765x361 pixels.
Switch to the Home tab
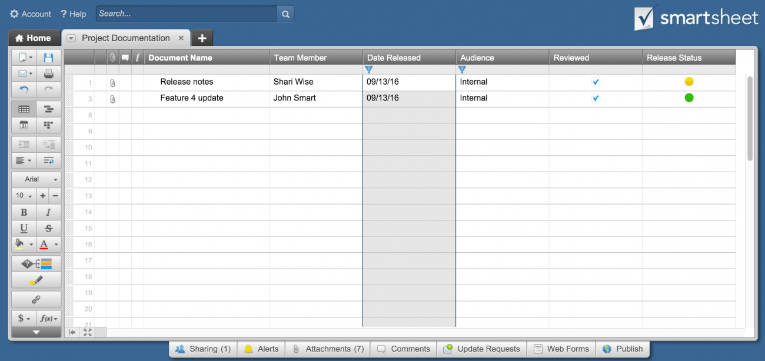[x=34, y=38]
